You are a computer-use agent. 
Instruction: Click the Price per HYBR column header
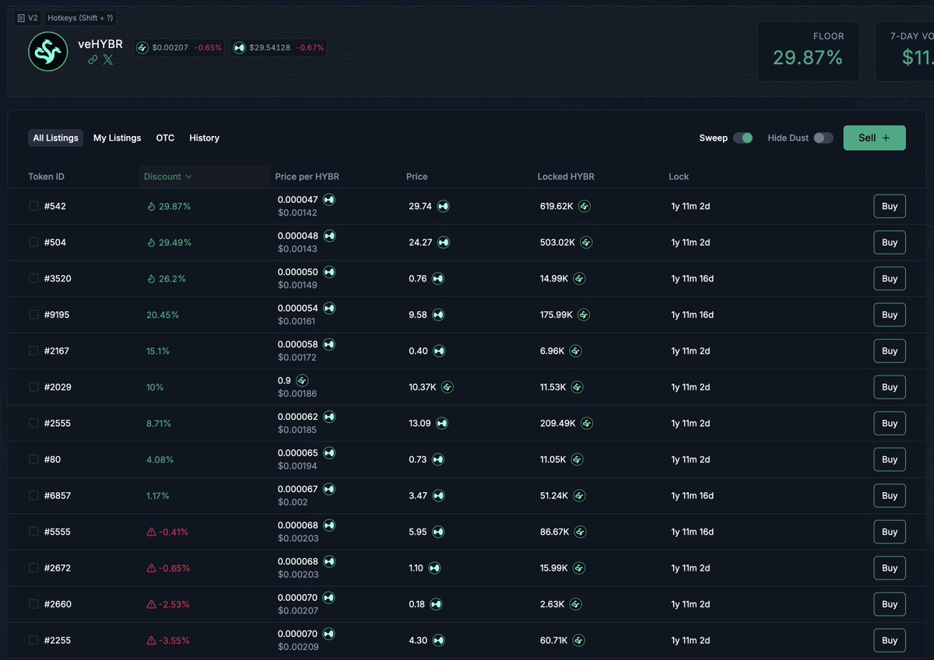click(x=307, y=176)
